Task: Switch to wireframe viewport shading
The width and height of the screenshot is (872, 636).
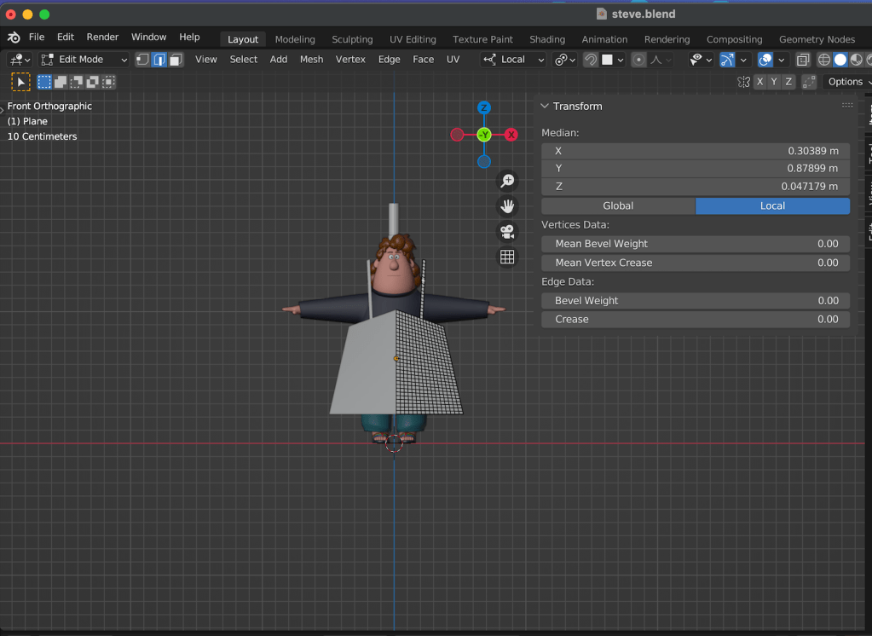Action: coord(823,60)
